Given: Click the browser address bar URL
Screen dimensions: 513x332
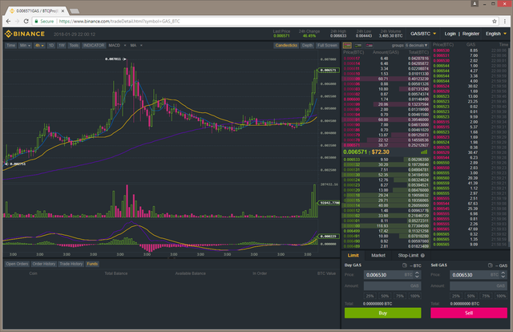Looking at the screenshot, I should click(119, 22).
